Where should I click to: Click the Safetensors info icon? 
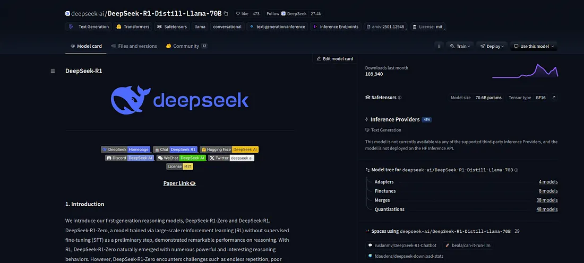click(400, 98)
